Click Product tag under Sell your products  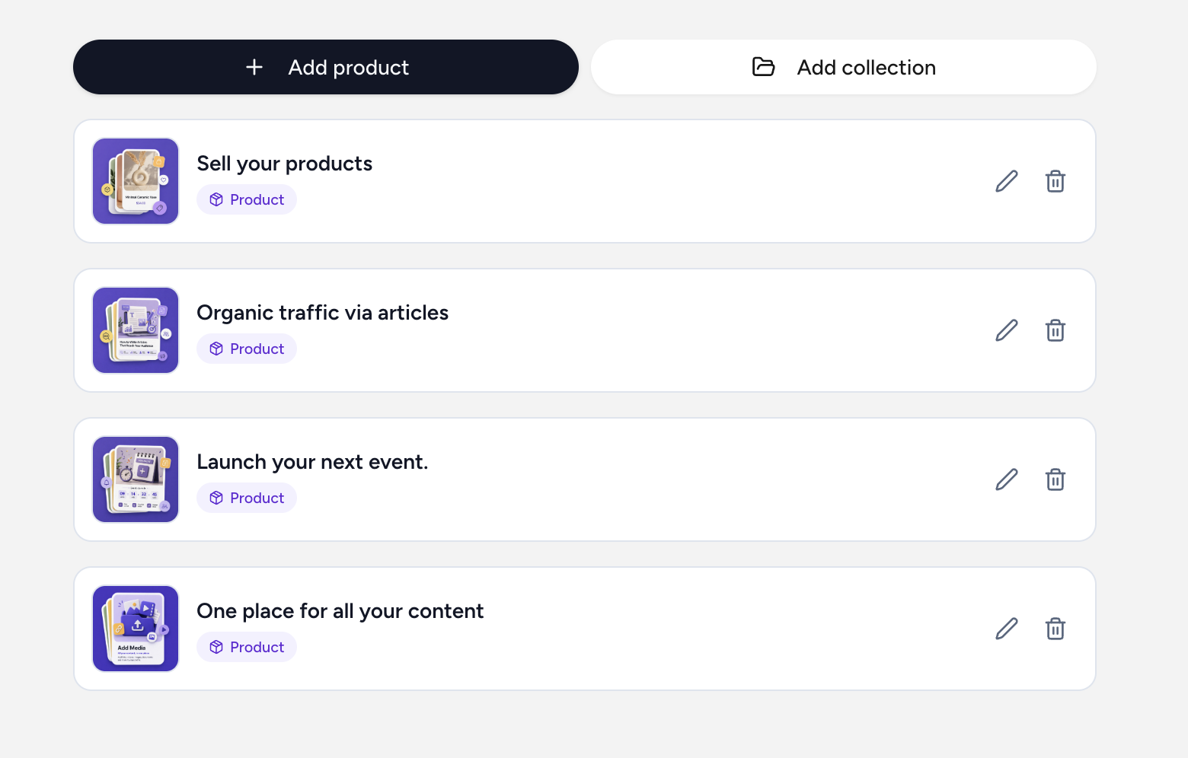[x=247, y=199]
